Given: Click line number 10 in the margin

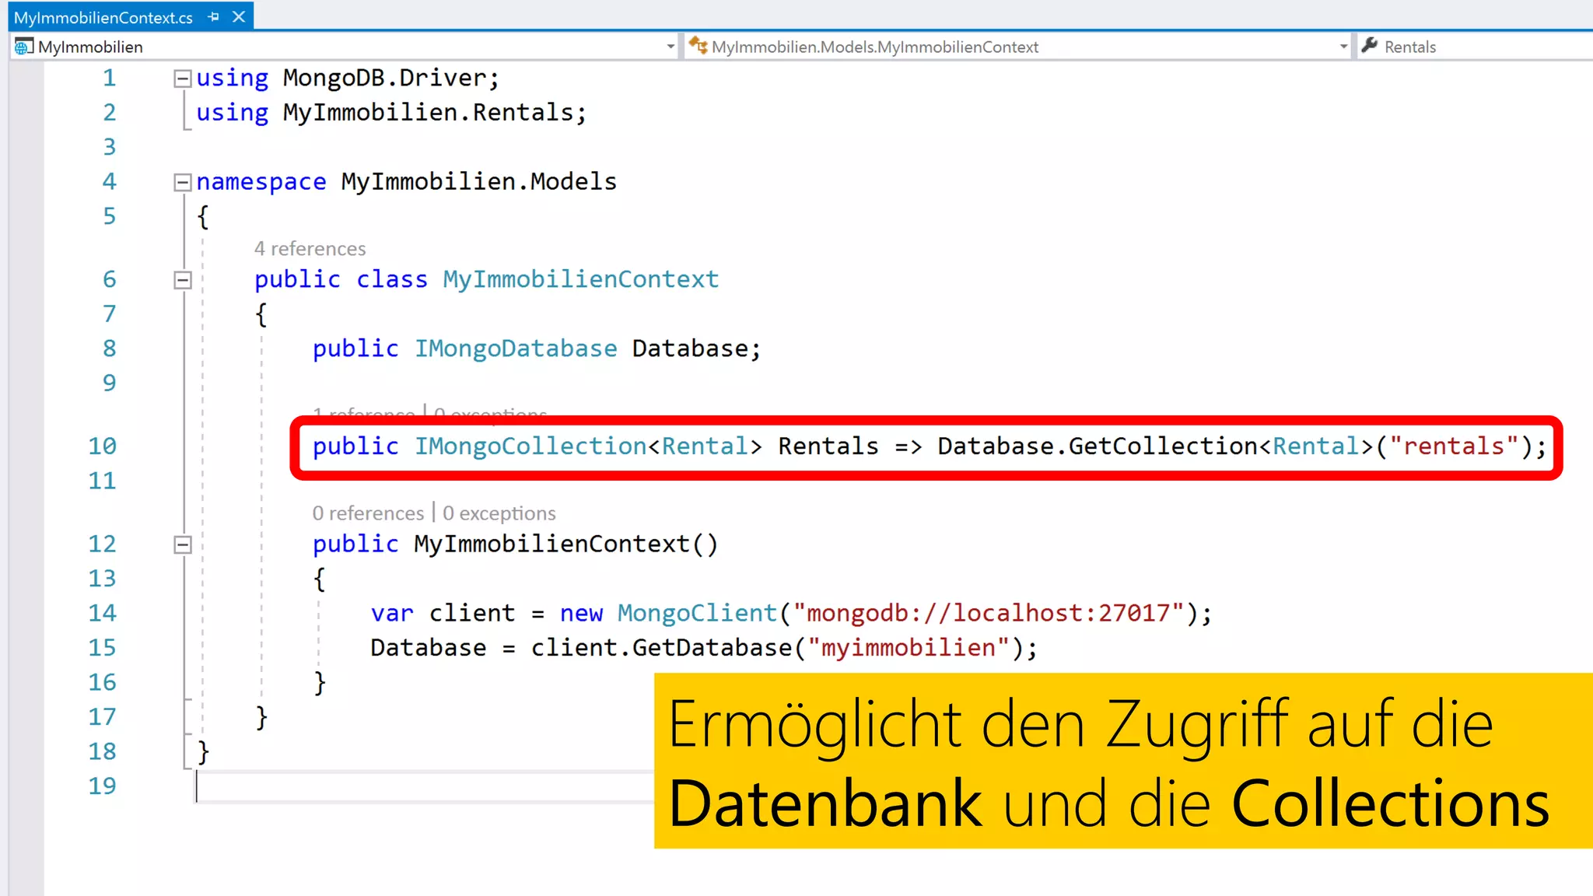Looking at the screenshot, I should 102,446.
